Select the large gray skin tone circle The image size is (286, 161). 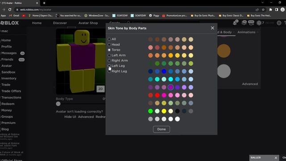[224, 71]
